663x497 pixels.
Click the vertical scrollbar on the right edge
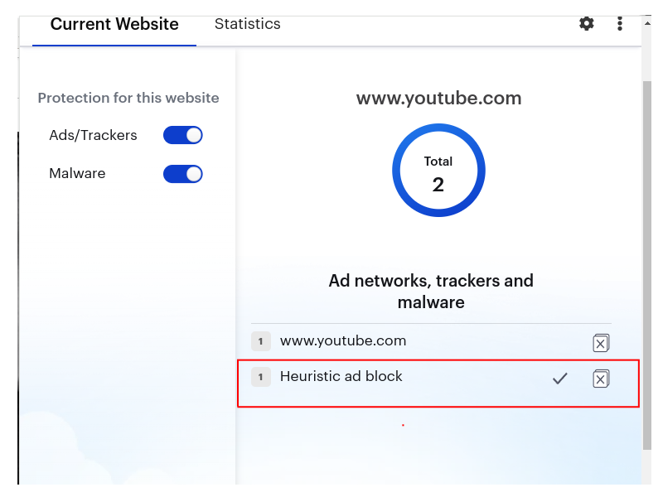coord(646,248)
